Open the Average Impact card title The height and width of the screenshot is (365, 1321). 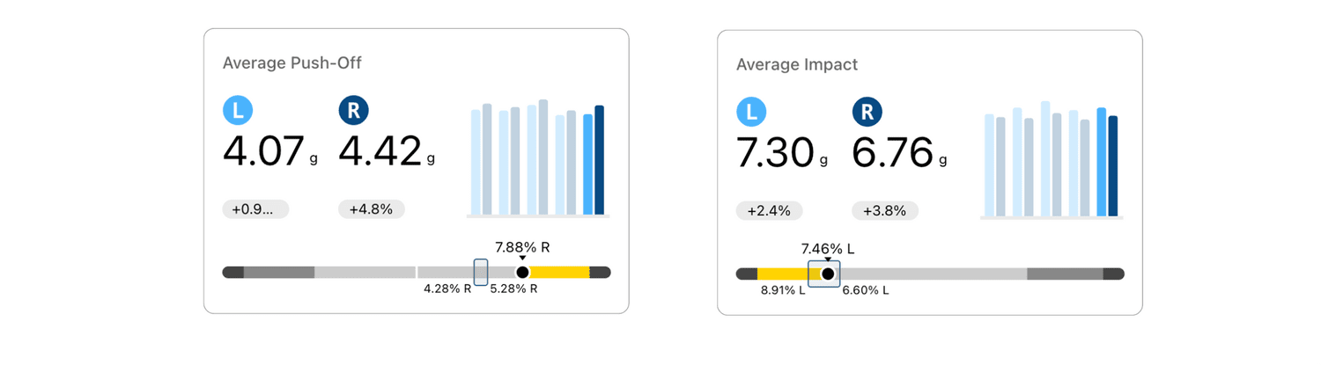pos(797,64)
